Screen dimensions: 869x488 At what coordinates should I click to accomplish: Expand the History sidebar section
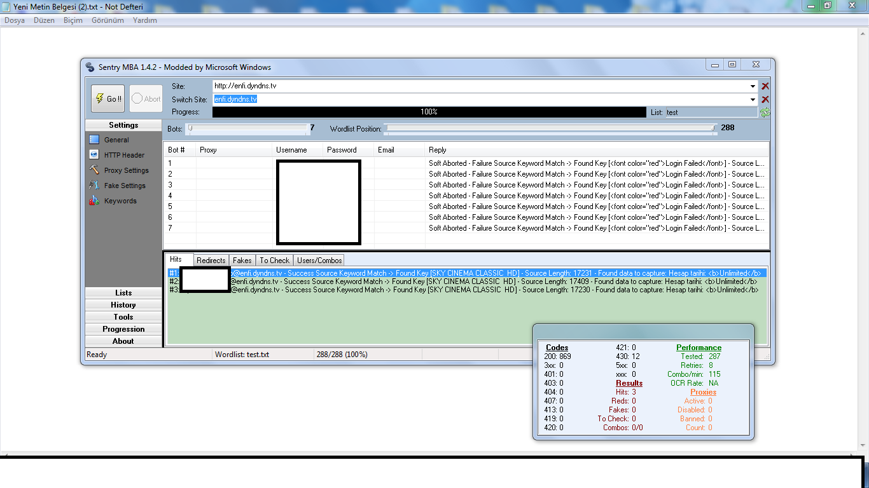[123, 305]
